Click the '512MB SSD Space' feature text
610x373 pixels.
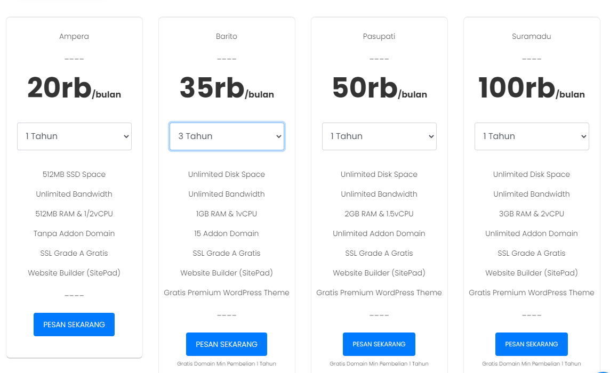[74, 174]
